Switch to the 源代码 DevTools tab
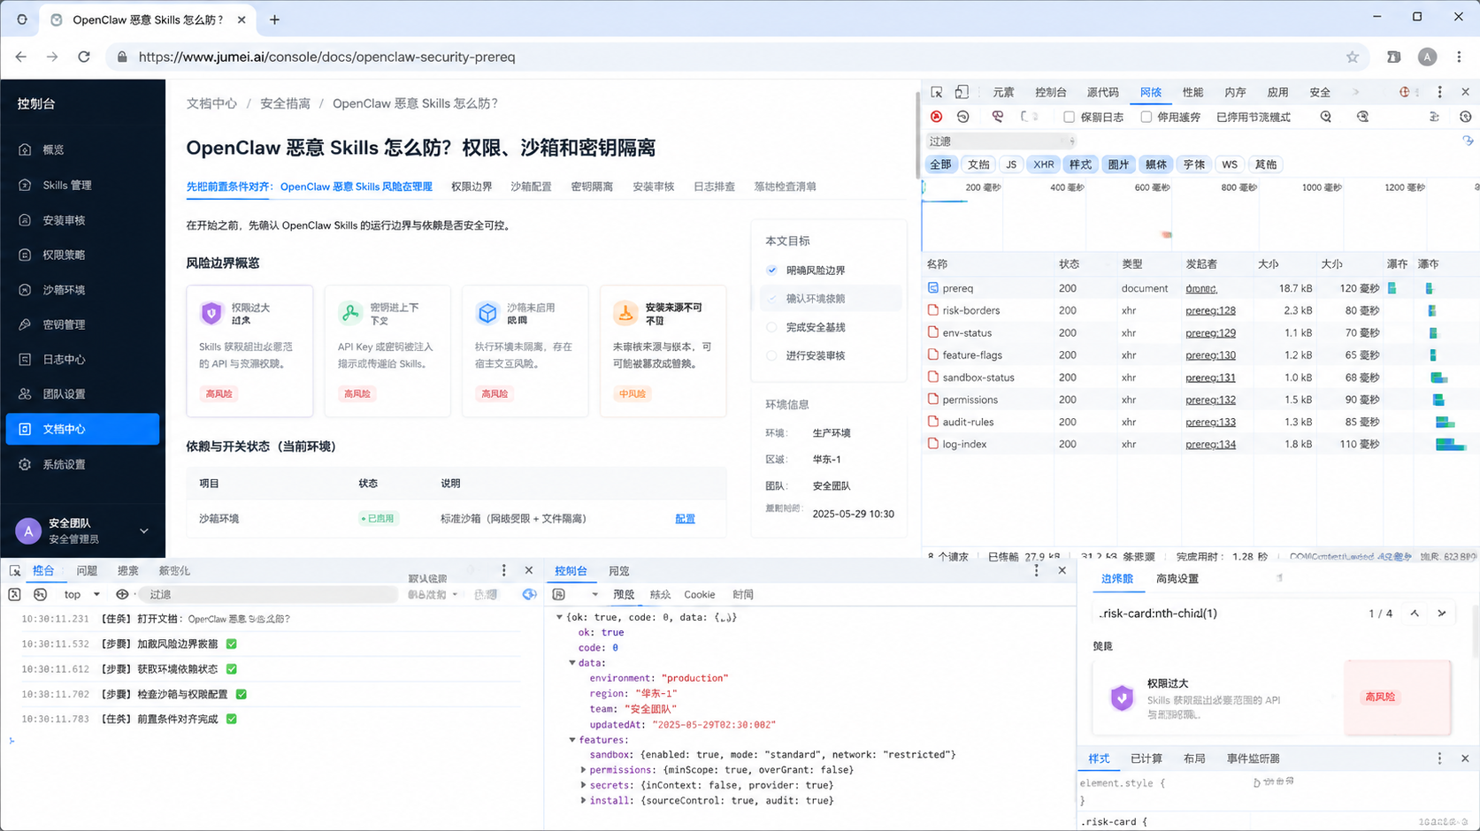Image resolution: width=1480 pixels, height=831 pixels. pyautogui.click(x=1102, y=92)
